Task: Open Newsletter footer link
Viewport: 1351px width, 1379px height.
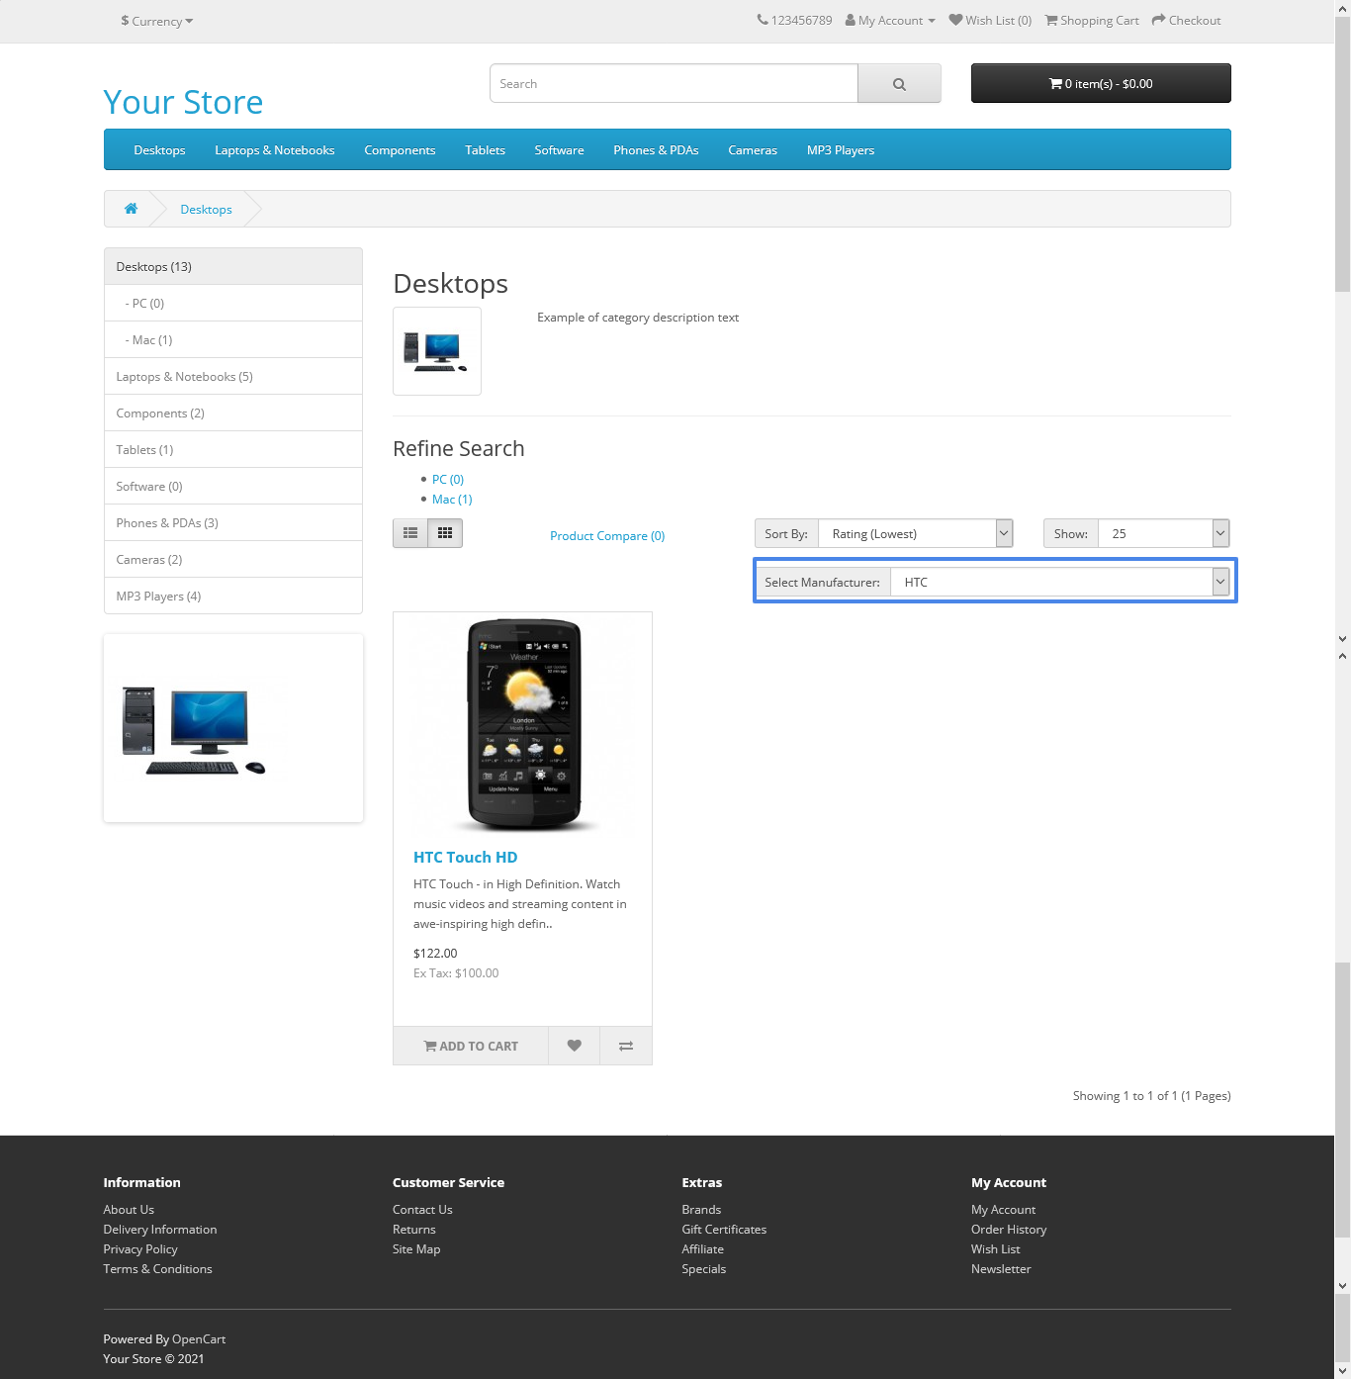Action: click(1001, 1269)
